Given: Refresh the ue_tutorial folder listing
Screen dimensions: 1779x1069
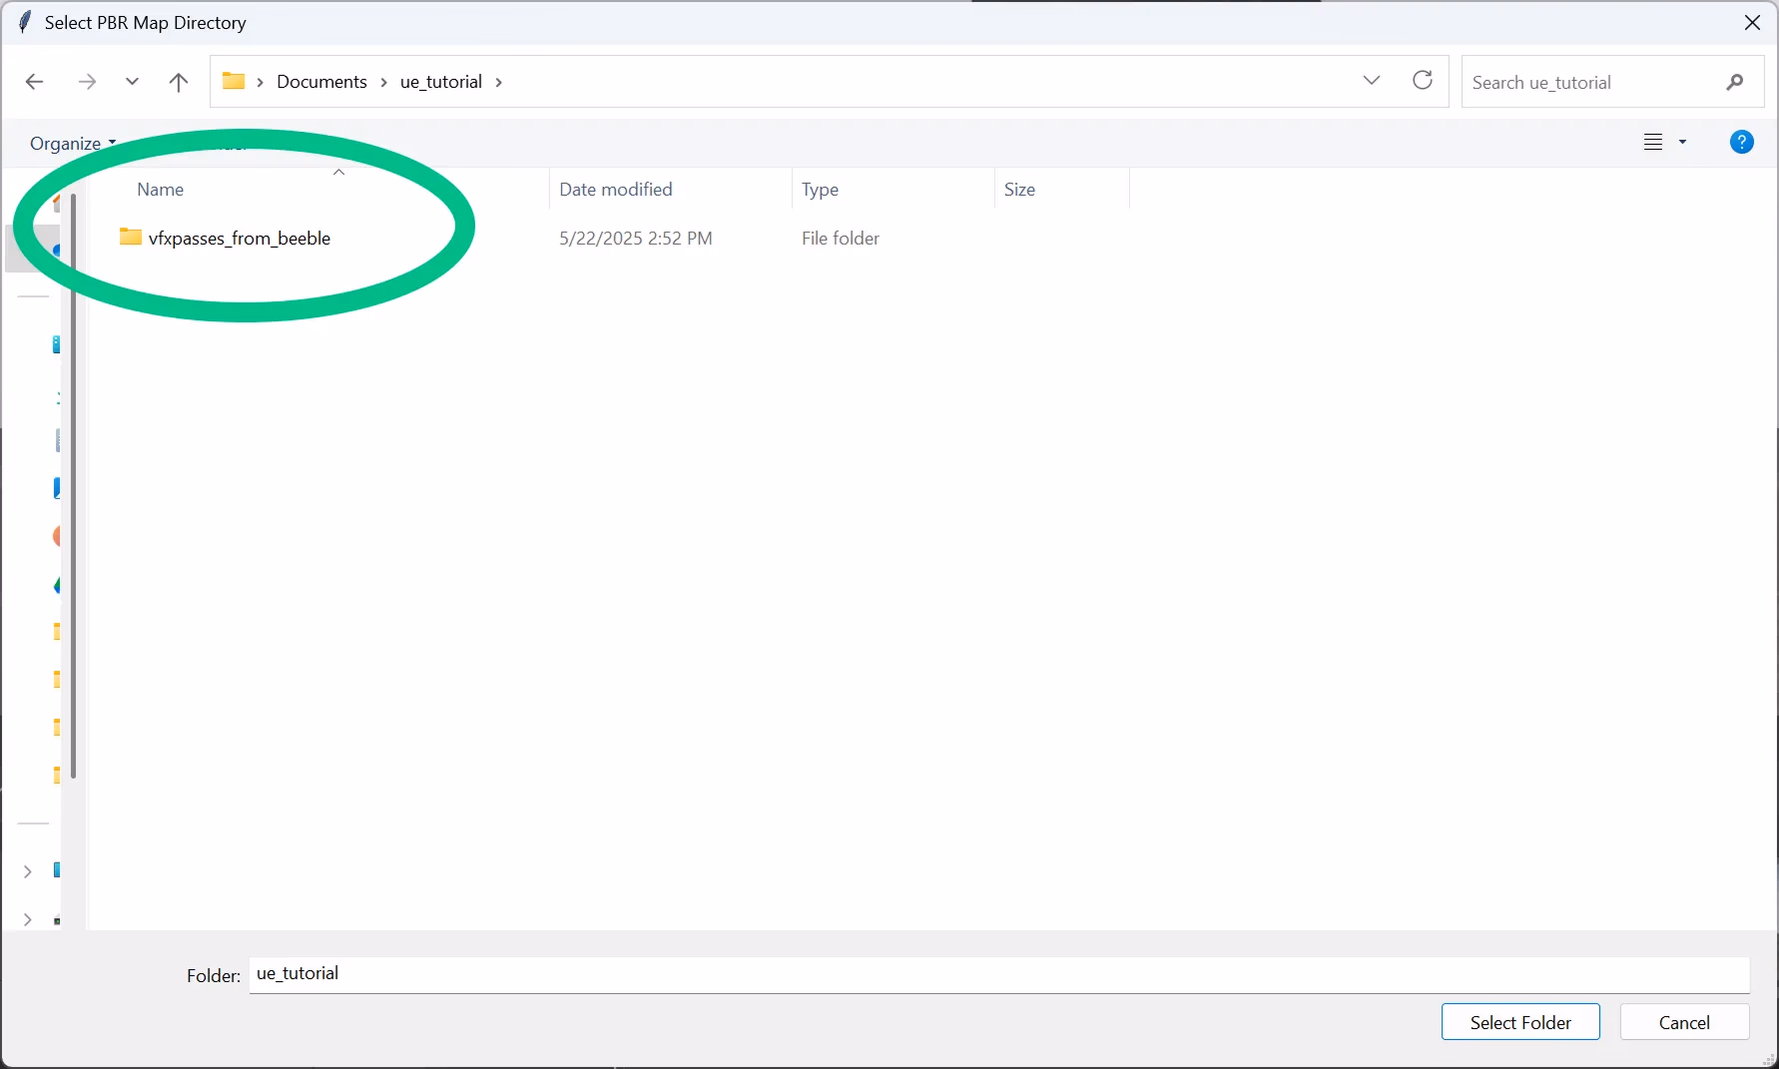Looking at the screenshot, I should (x=1423, y=81).
